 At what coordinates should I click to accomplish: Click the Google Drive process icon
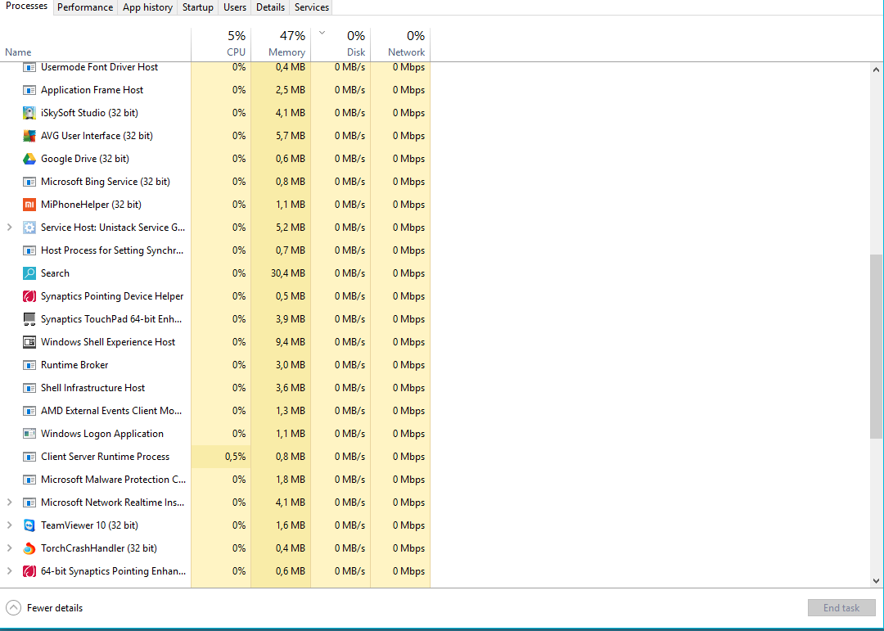[x=29, y=159]
